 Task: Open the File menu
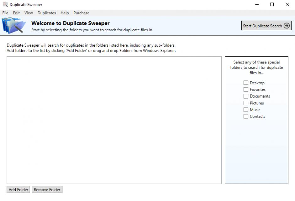tap(5, 13)
